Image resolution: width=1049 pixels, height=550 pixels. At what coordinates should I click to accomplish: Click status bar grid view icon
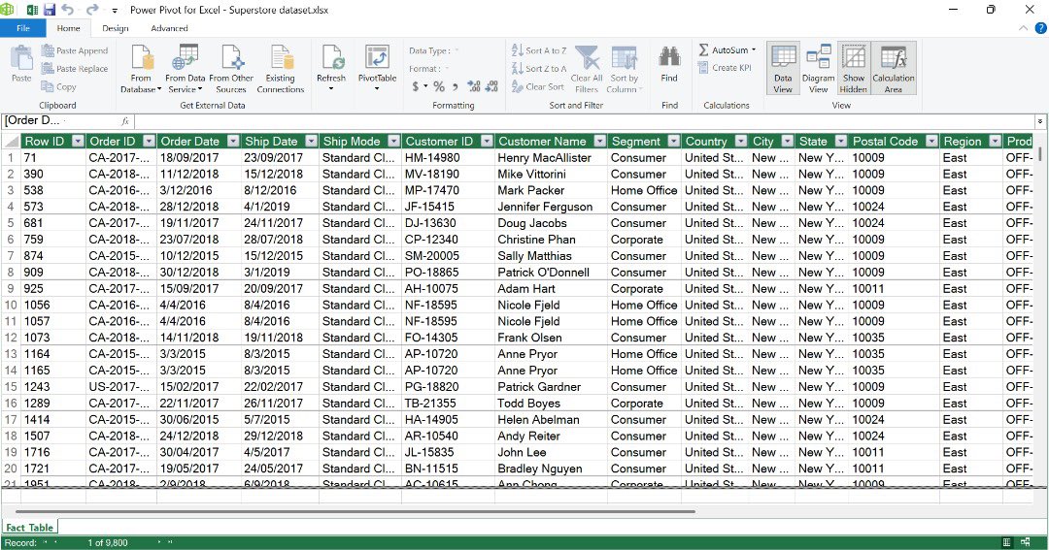1007,542
